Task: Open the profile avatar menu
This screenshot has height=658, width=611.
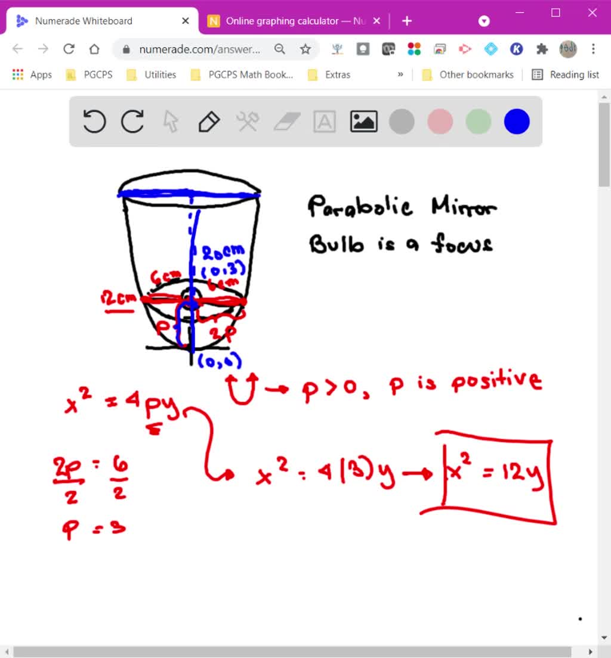Action: (x=567, y=49)
